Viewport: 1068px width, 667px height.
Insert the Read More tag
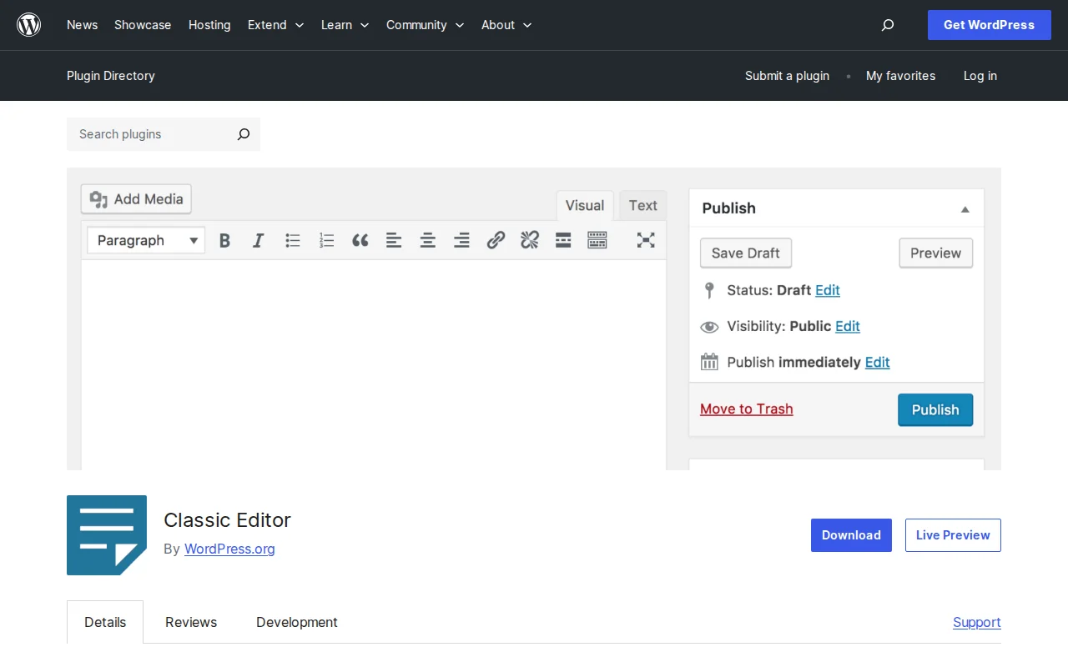point(563,240)
